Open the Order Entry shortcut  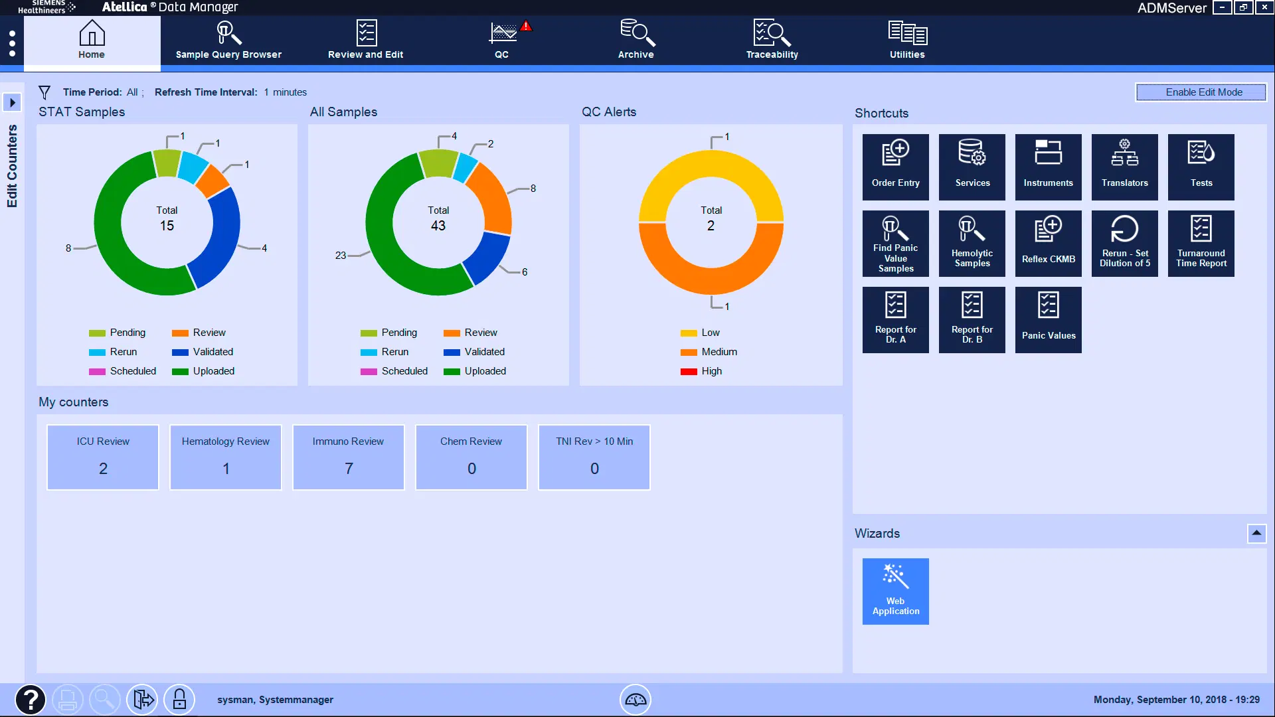pos(895,167)
